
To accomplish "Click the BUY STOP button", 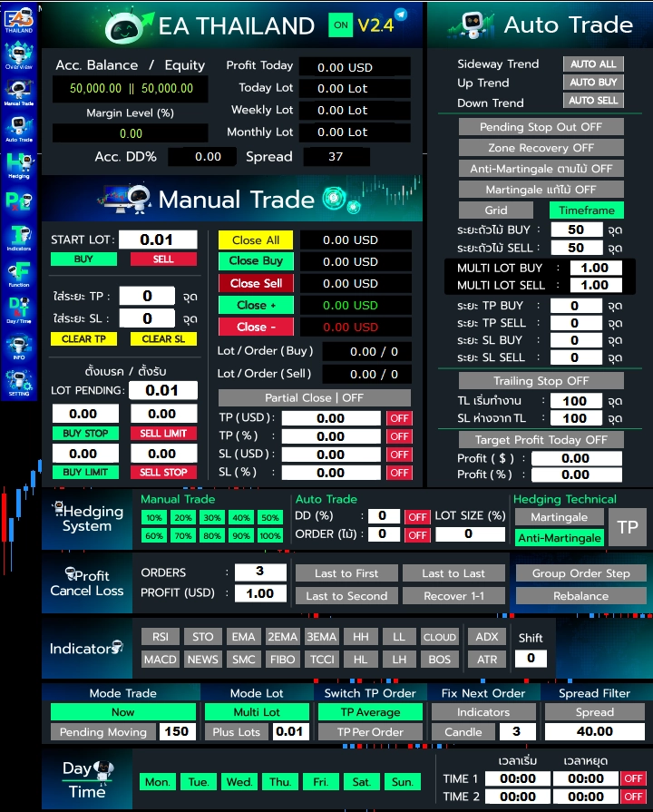I will pyautogui.click(x=85, y=433).
